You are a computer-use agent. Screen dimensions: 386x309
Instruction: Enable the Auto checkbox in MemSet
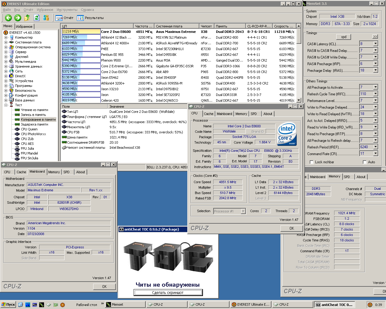coord(365,162)
